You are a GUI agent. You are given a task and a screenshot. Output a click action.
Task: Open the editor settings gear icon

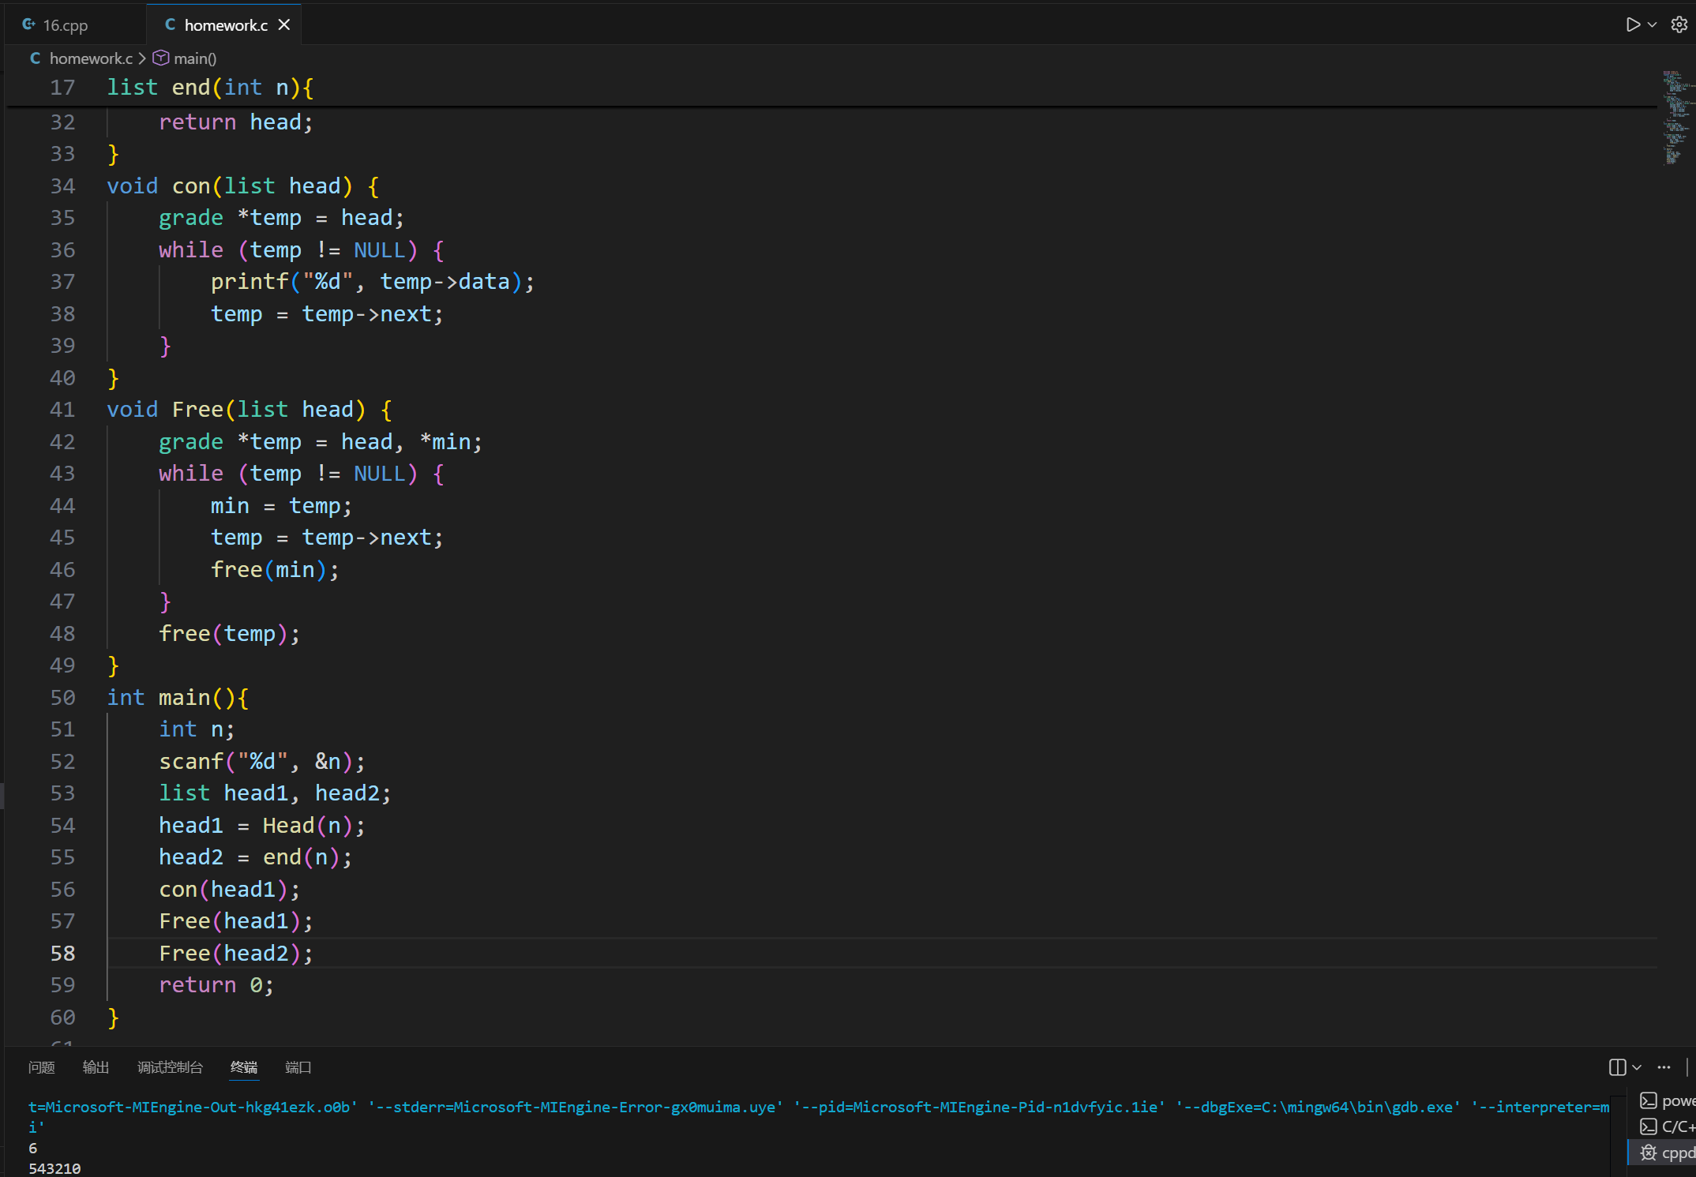pos(1679,24)
